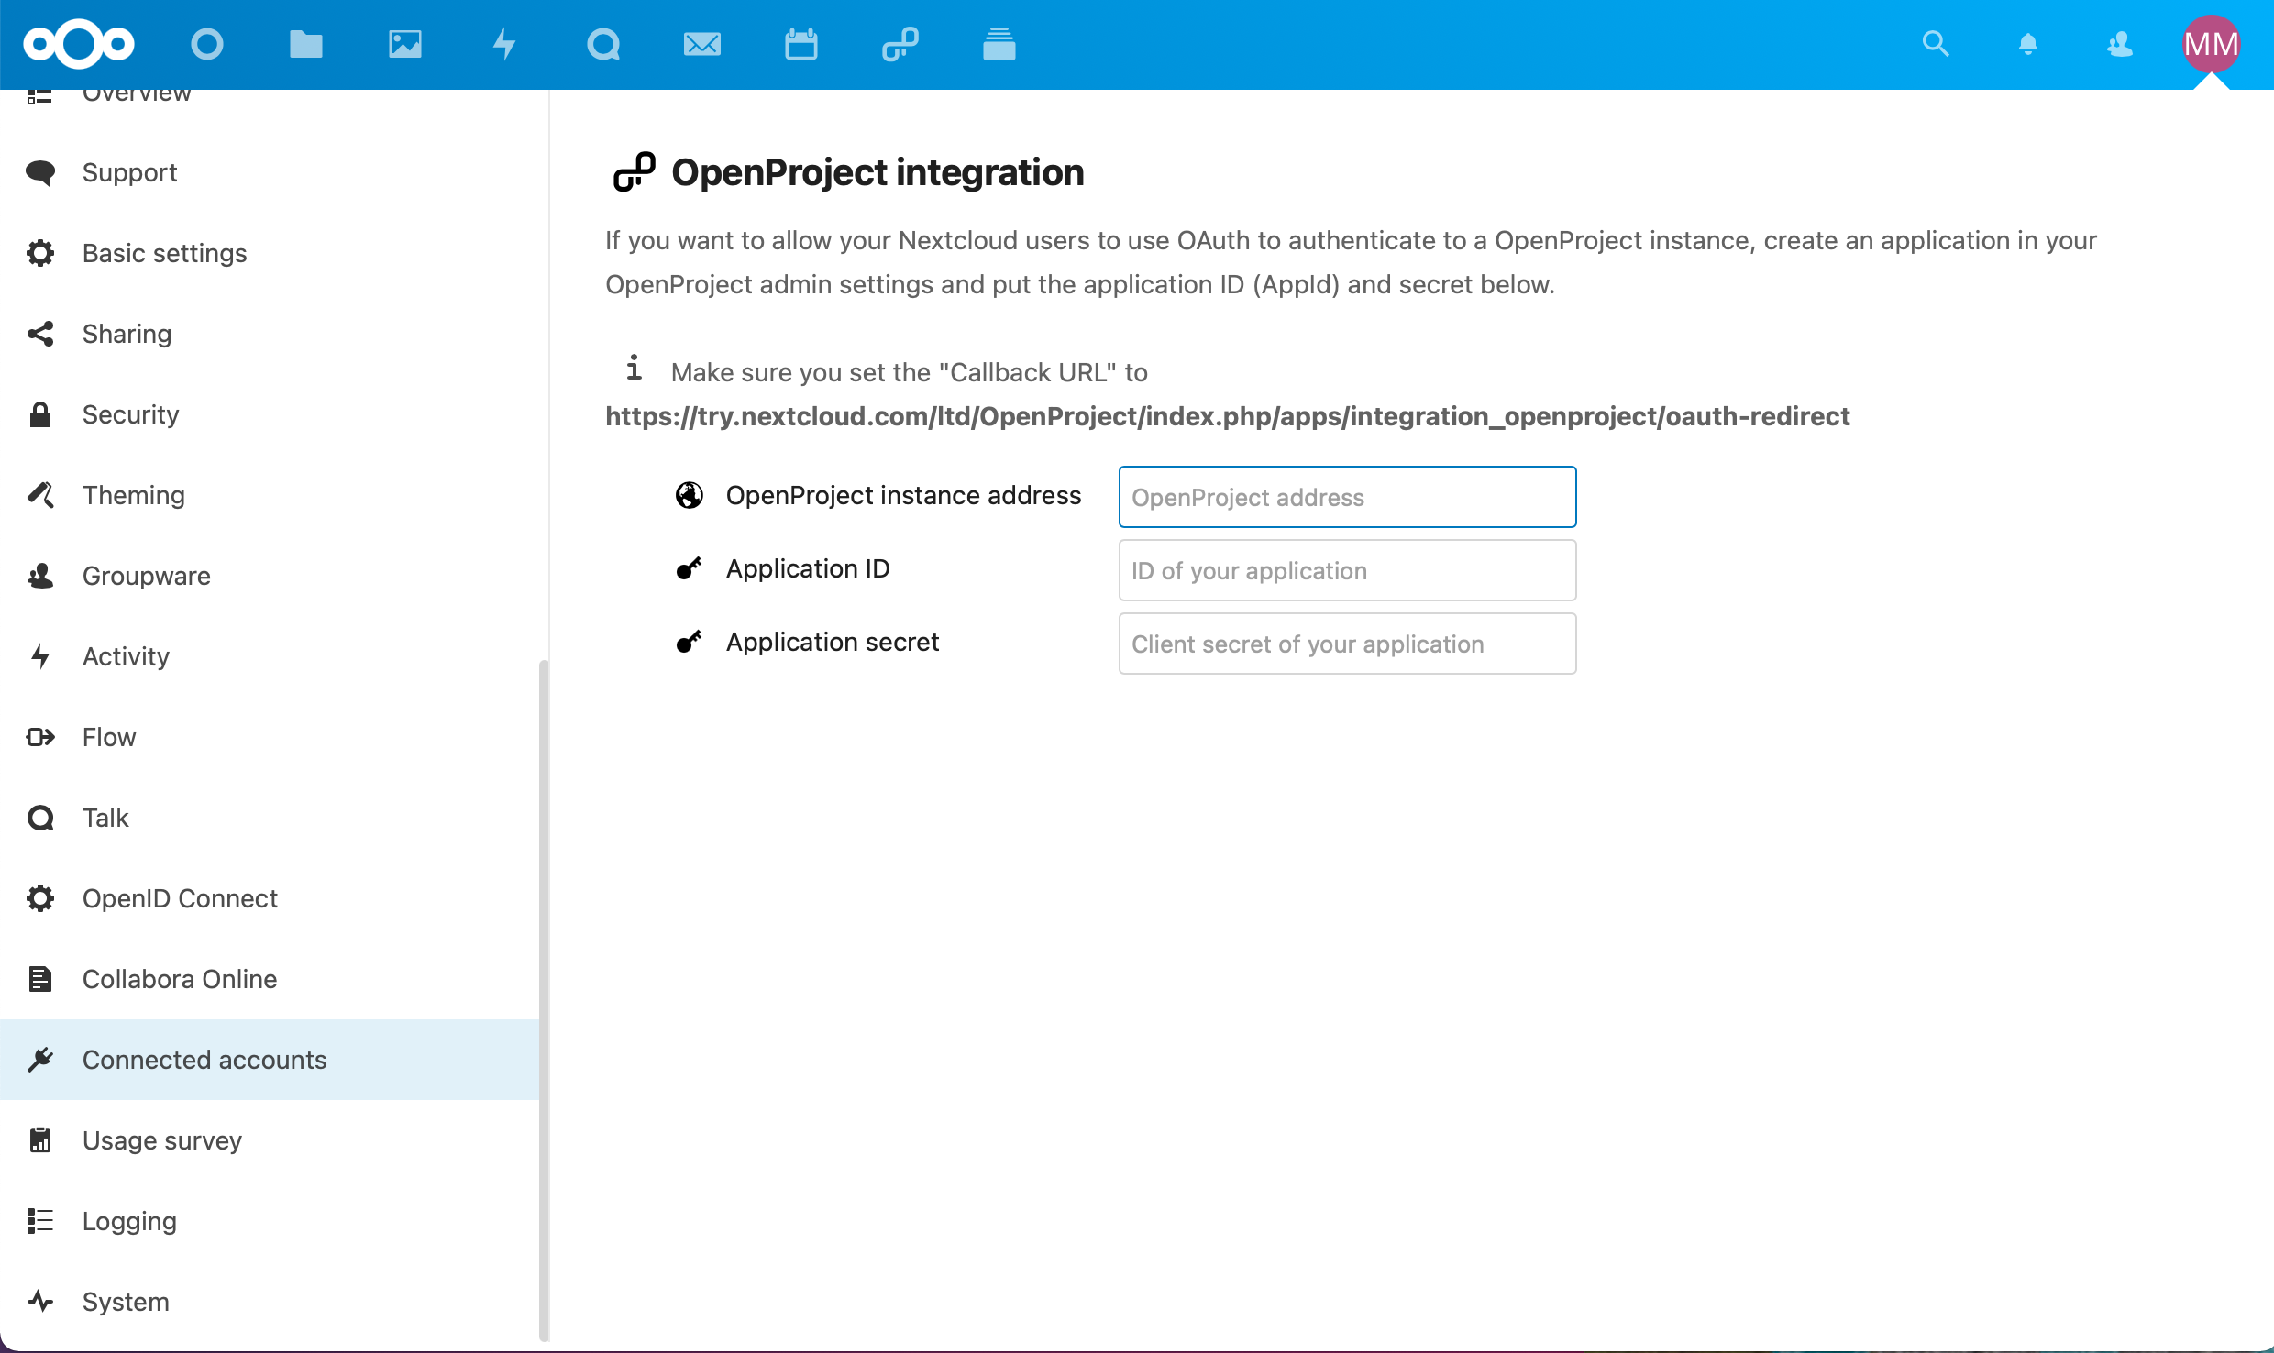The width and height of the screenshot is (2274, 1353).
Task: Open Basic settings section
Action: tap(270, 253)
